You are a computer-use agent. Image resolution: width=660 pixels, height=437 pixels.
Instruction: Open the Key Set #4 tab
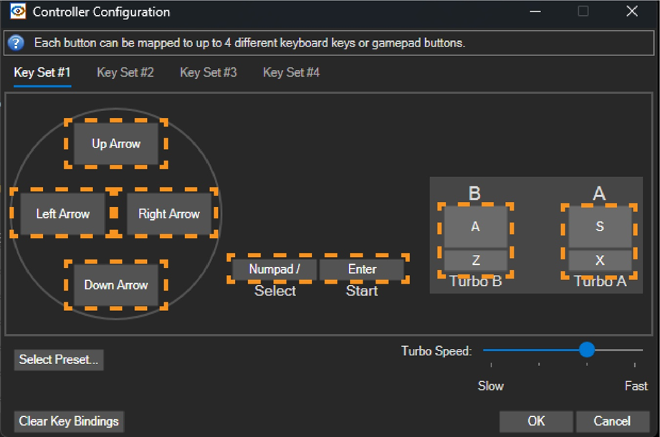(x=292, y=73)
